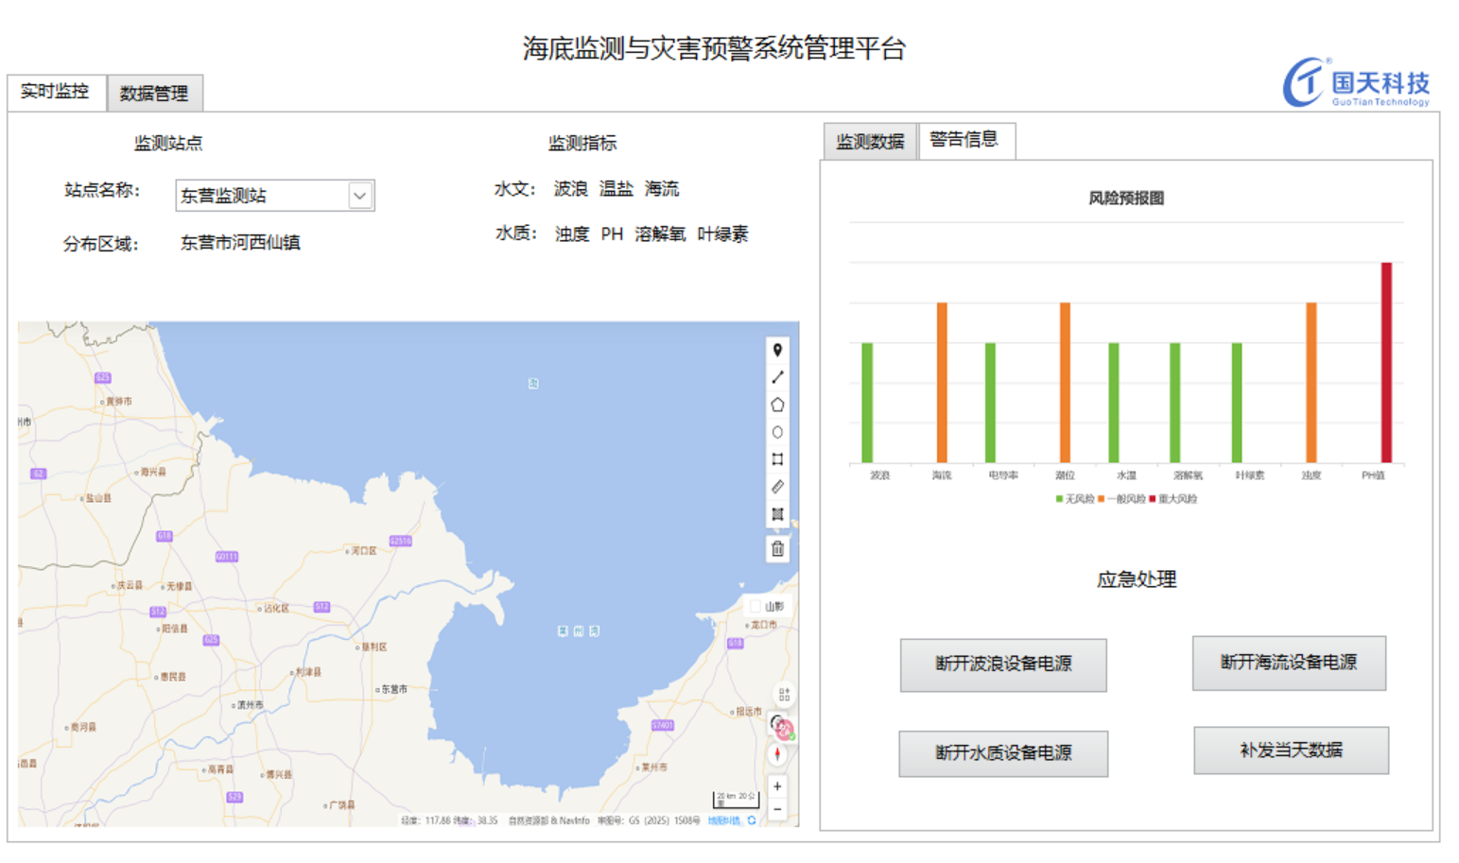
Task: Switch to the 数据管理 tab
Action: pyautogui.click(x=154, y=94)
